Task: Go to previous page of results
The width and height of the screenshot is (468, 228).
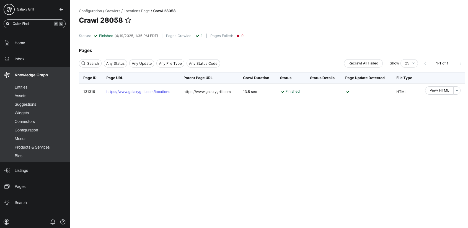Action: (x=425, y=63)
